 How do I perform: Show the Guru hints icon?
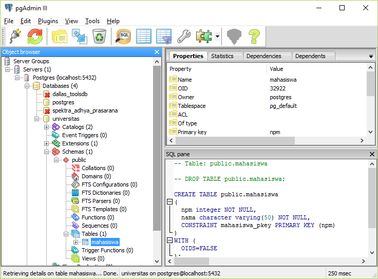click(234, 36)
